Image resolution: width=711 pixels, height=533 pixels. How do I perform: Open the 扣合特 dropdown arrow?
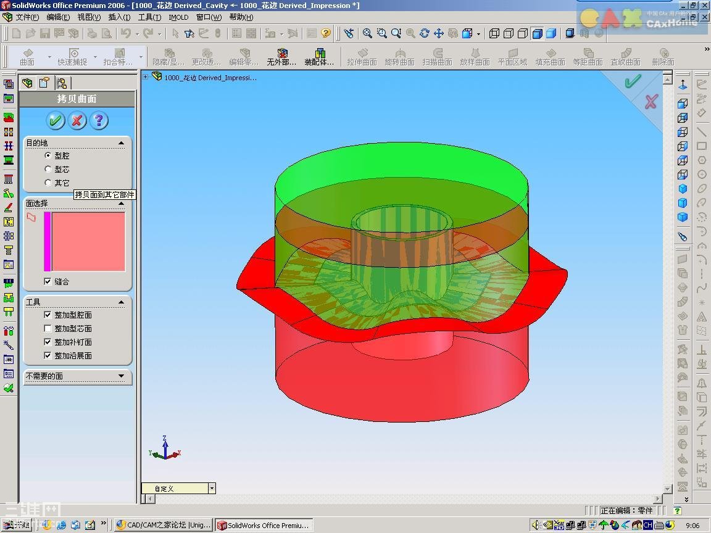tap(141, 57)
